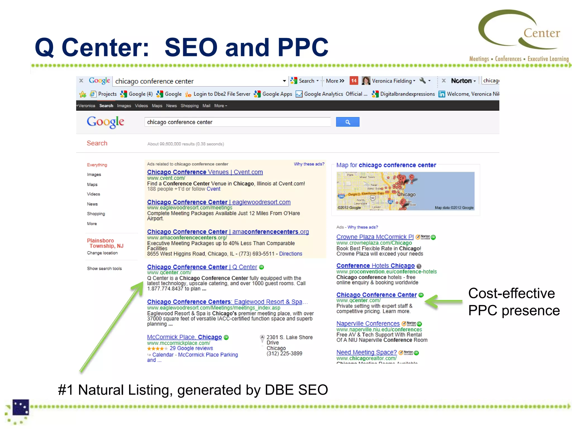Open the Need Meeting Space? ad

[366, 352]
